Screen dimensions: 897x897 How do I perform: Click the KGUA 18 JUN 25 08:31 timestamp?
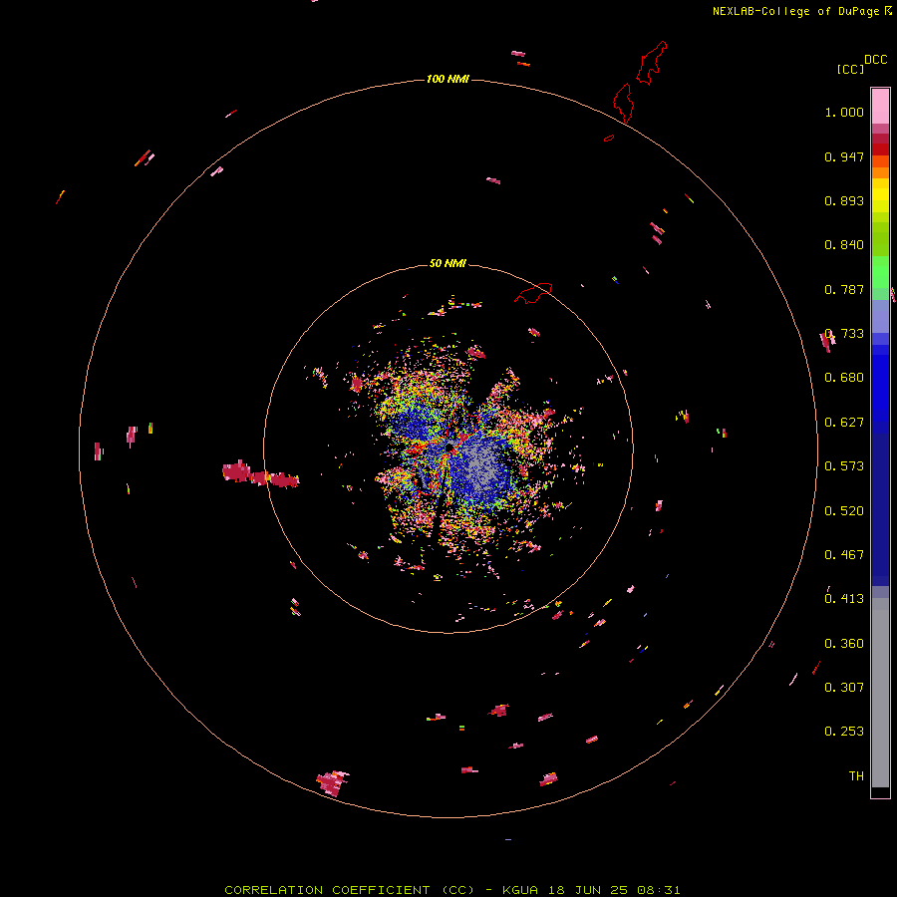click(x=591, y=890)
